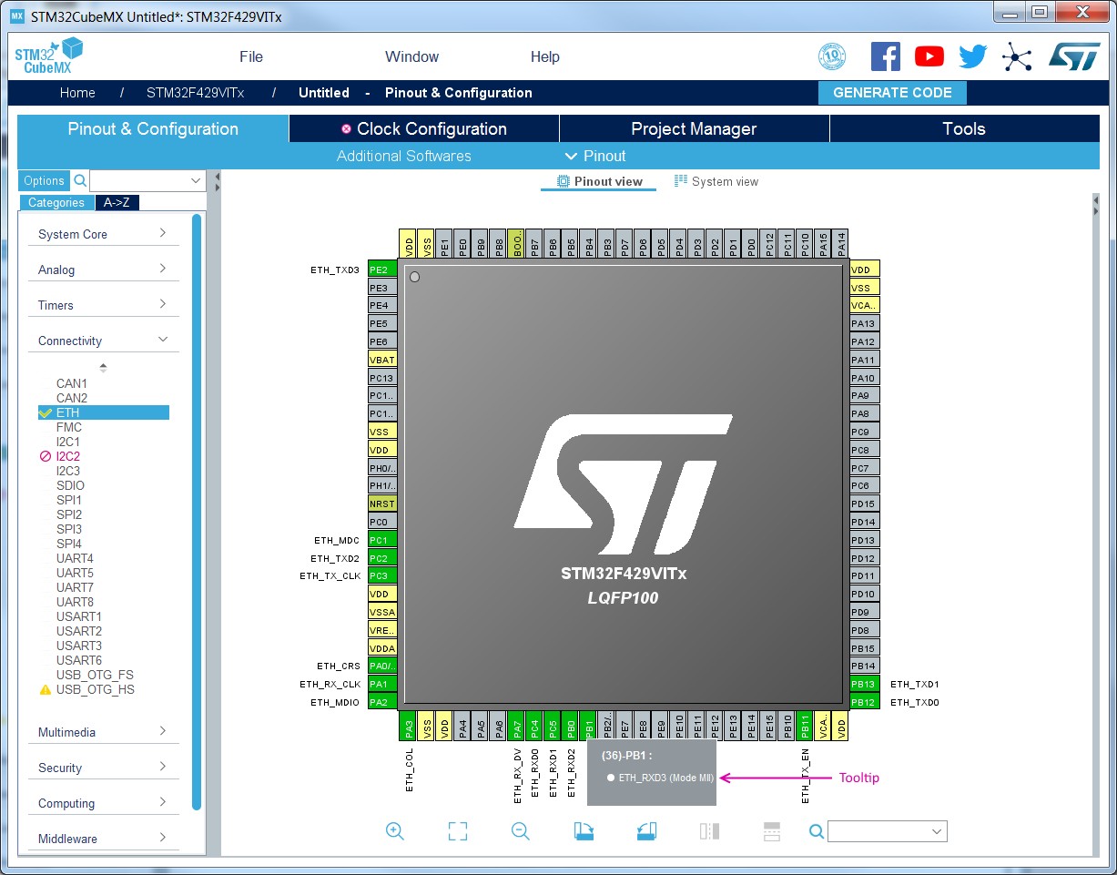Switch to System view
The width and height of the screenshot is (1117, 875).
[716, 181]
